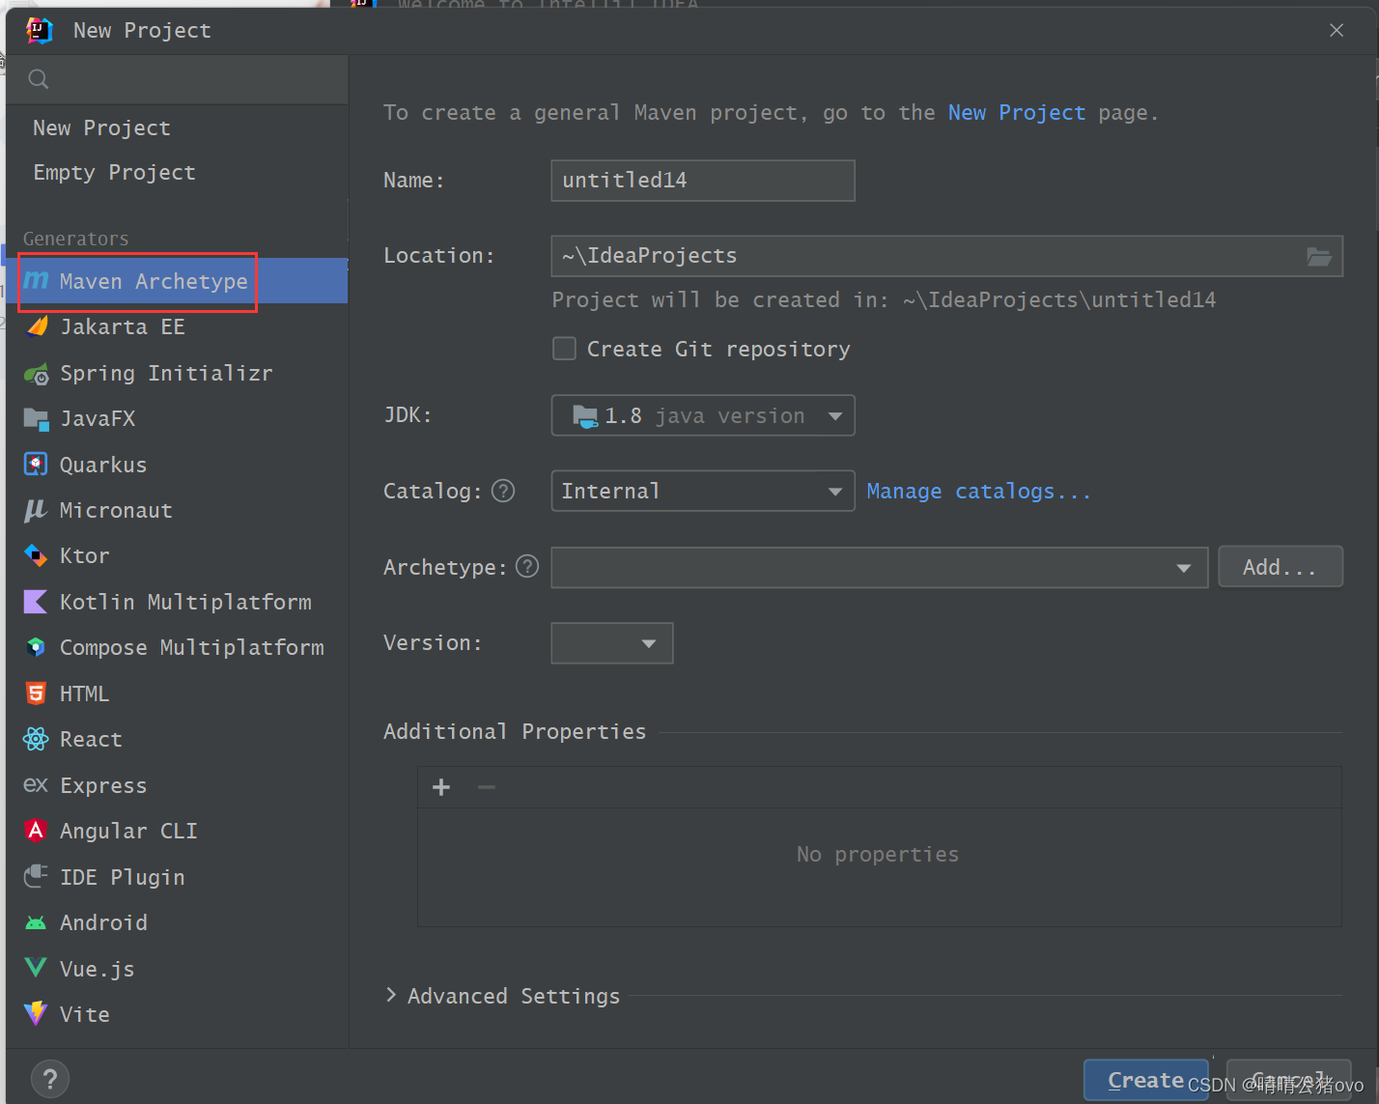Click the Angular CLI icon

click(36, 831)
